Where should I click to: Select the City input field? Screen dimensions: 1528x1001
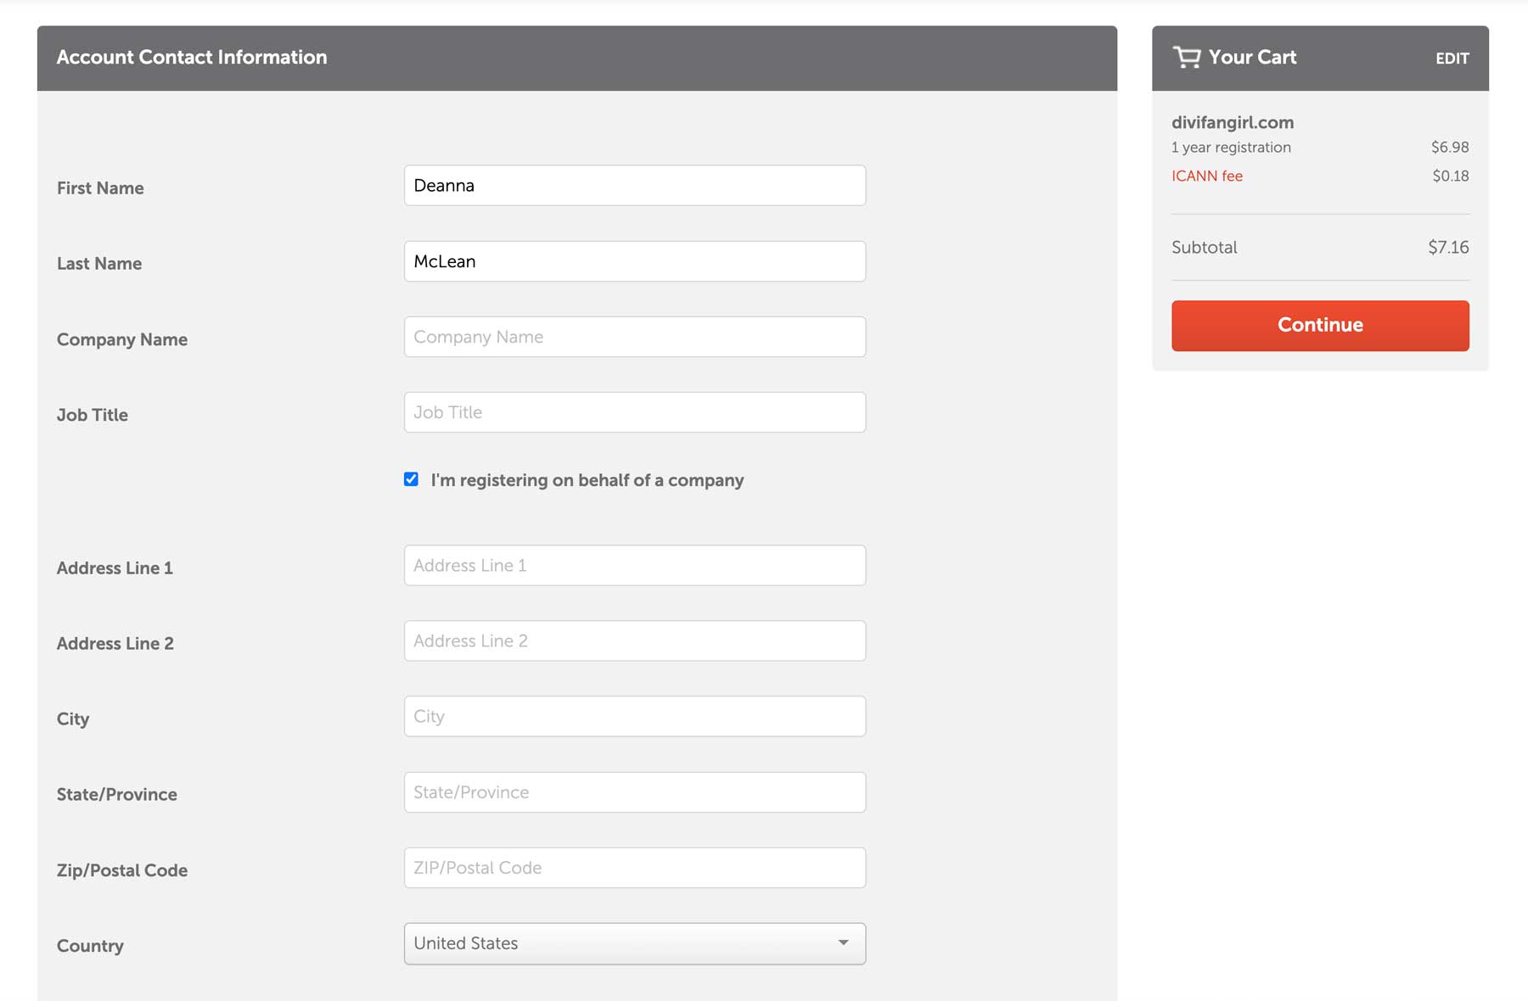[x=634, y=716]
